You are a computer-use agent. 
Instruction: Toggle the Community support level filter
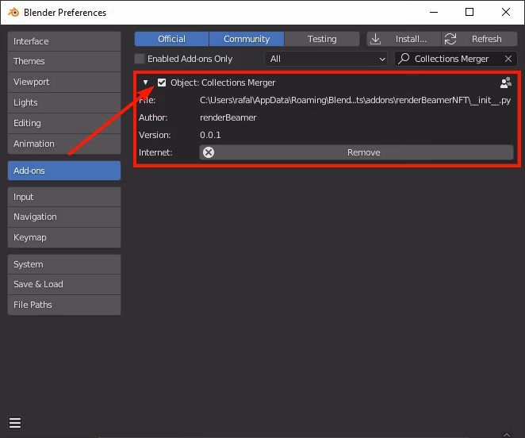coord(247,39)
